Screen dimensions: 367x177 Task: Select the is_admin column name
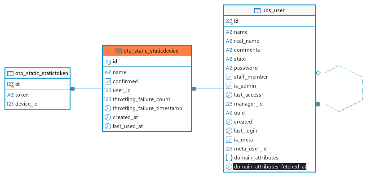245,86
